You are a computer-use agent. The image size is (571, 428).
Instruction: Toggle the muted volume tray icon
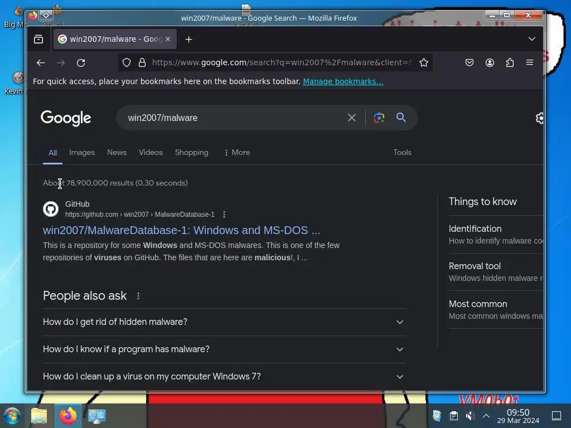tap(470, 416)
